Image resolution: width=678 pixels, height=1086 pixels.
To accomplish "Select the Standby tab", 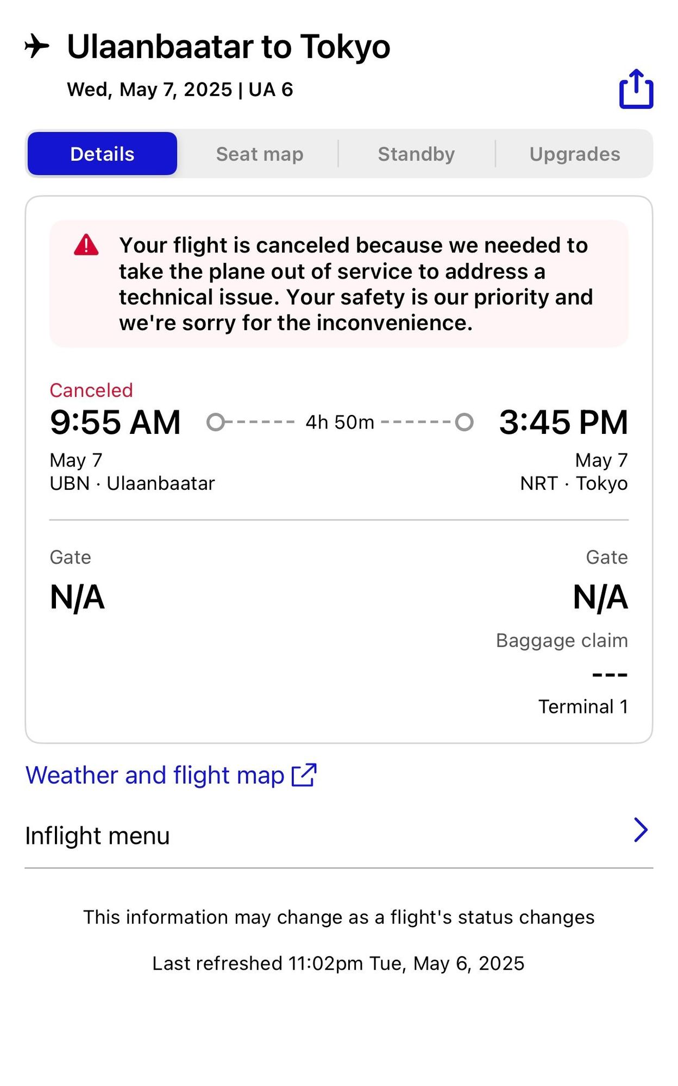I will (417, 154).
